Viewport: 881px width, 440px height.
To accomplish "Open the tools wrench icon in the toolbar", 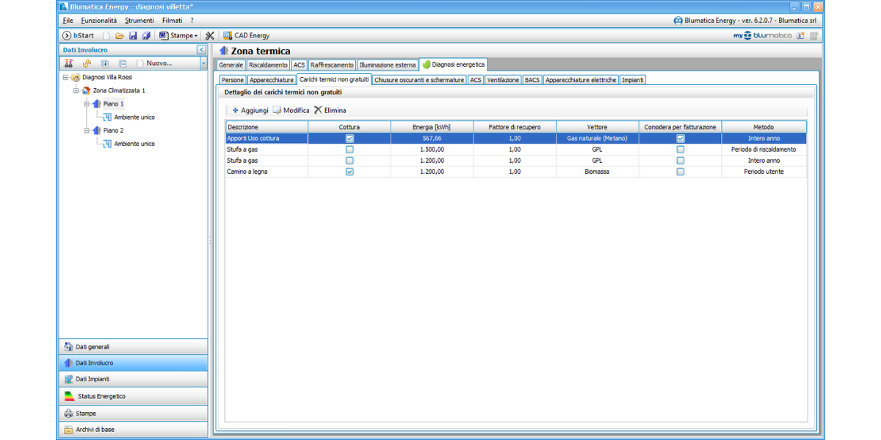I will pyautogui.click(x=210, y=35).
